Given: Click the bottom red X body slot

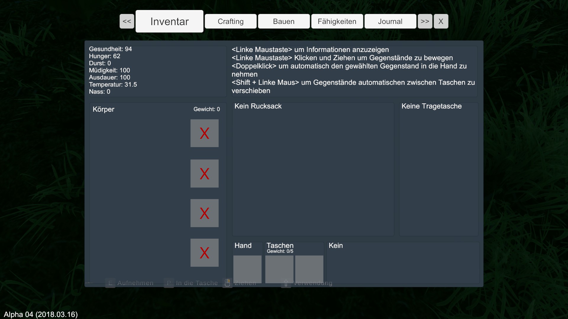Looking at the screenshot, I should 204,253.
